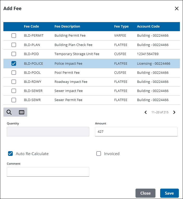Sort by Fee Code column header
Image resolution: width=183 pixels, height=199 pixels.
point(31,26)
